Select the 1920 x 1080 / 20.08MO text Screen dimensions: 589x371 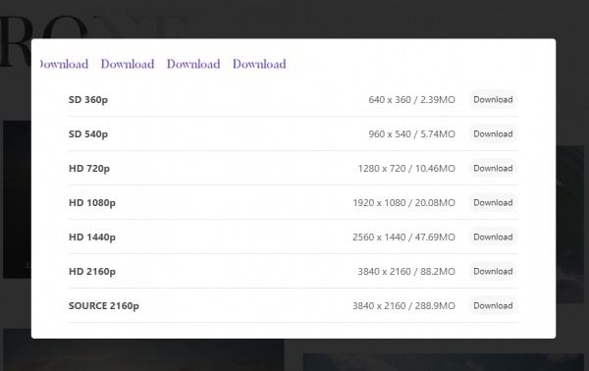coord(403,203)
